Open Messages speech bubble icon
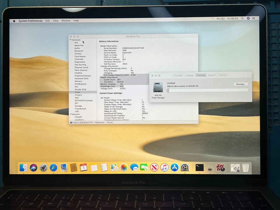This screenshot has width=280, height=210. [x=134, y=167]
